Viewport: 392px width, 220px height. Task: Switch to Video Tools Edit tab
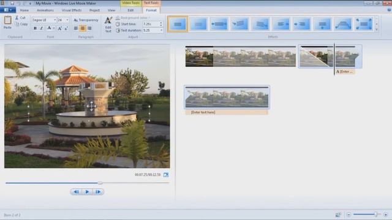pyautogui.click(x=130, y=10)
